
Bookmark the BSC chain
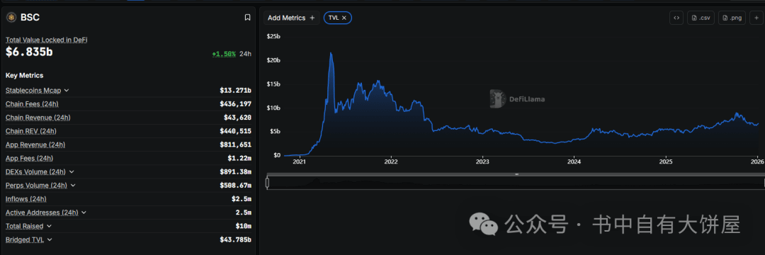[247, 18]
